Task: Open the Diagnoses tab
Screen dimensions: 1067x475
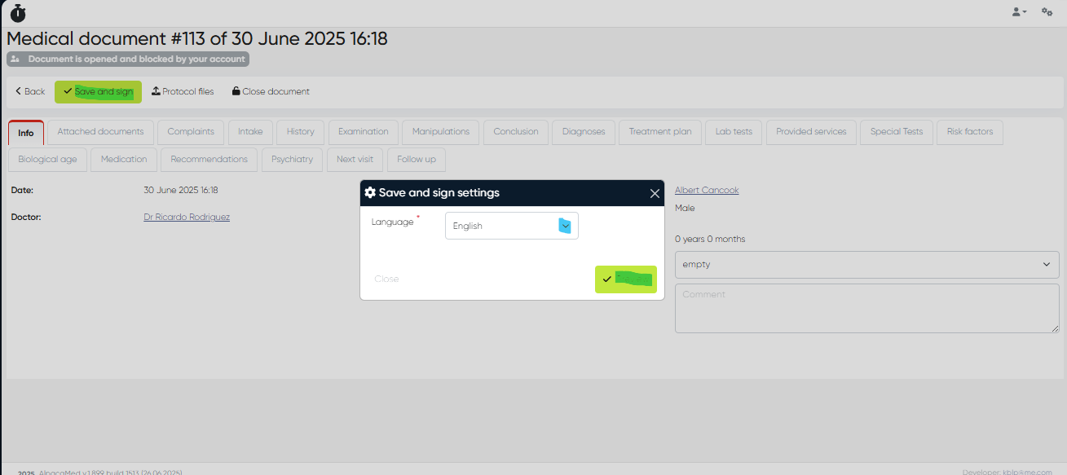Action: pos(584,132)
